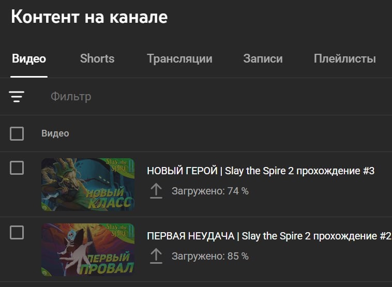Click upload arrow icon beside 85 % status
The image size is (392, 287).
156,256
